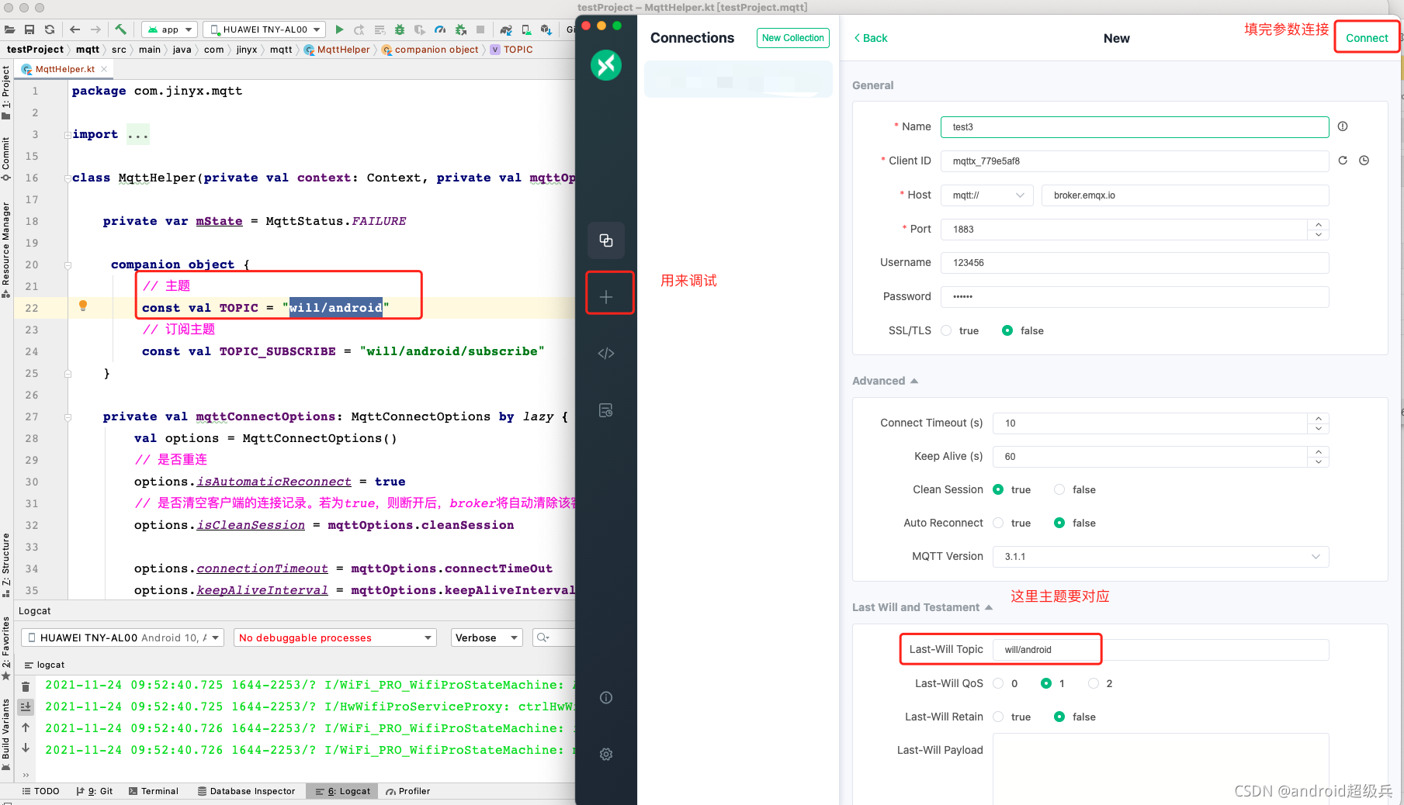1404x805 pixels.
Task: Open No debuggable processes dropdown
Action: (335, 637)
